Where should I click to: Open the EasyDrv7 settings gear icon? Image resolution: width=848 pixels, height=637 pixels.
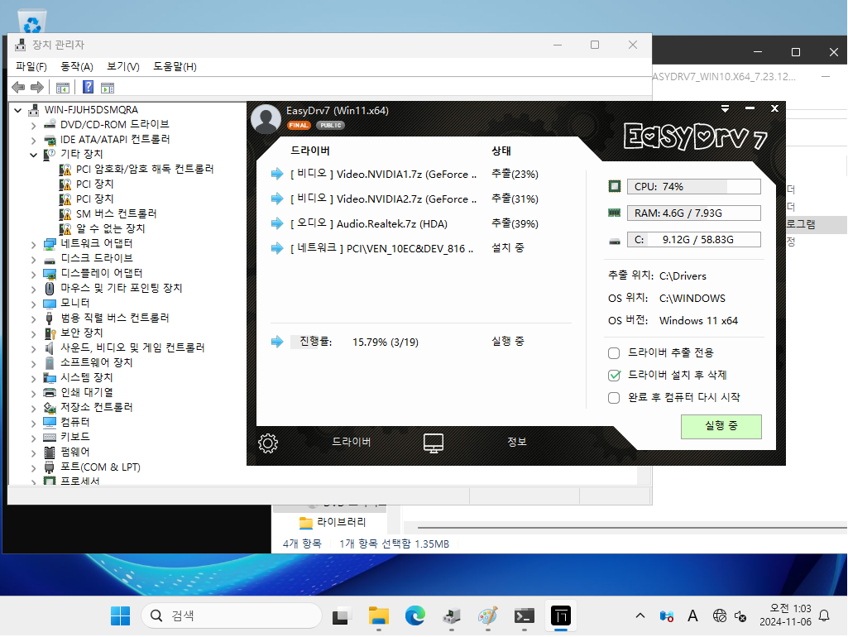pos(268,443)
